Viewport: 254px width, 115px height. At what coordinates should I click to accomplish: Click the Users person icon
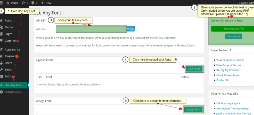[2, 63]
